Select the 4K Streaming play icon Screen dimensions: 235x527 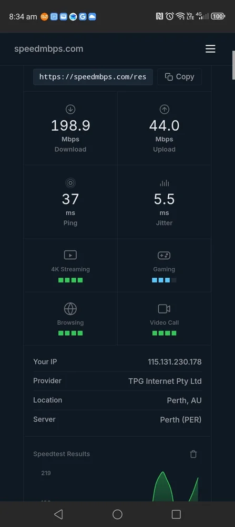pos(70,255)
